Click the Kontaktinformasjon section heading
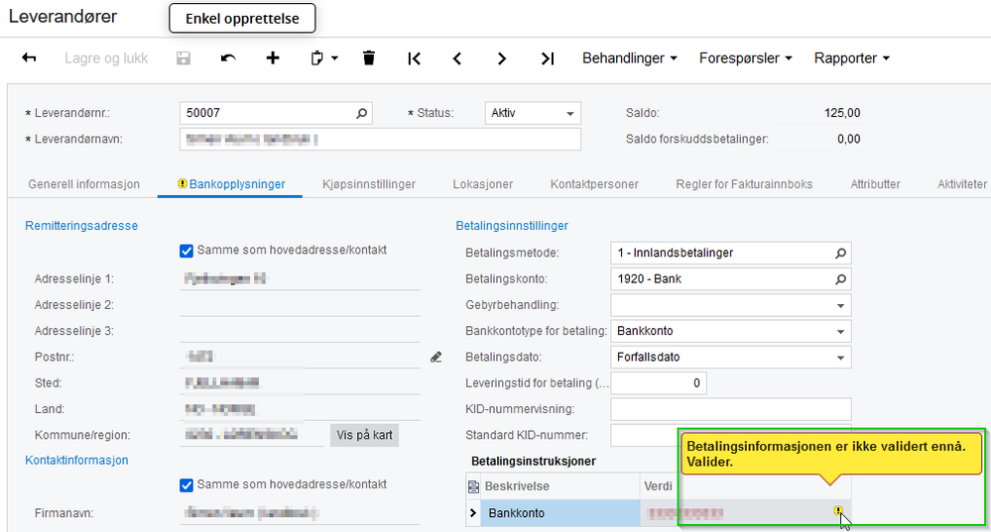The image size is (991, 532). (76, 461)
